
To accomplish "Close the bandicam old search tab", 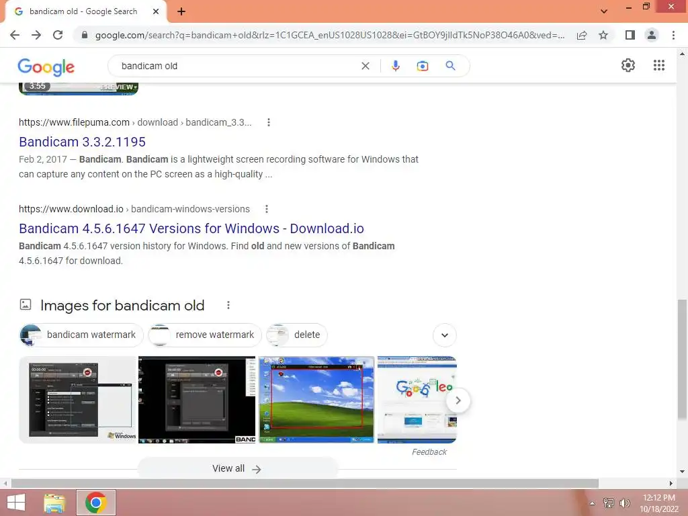I will (x=156, y=11).
